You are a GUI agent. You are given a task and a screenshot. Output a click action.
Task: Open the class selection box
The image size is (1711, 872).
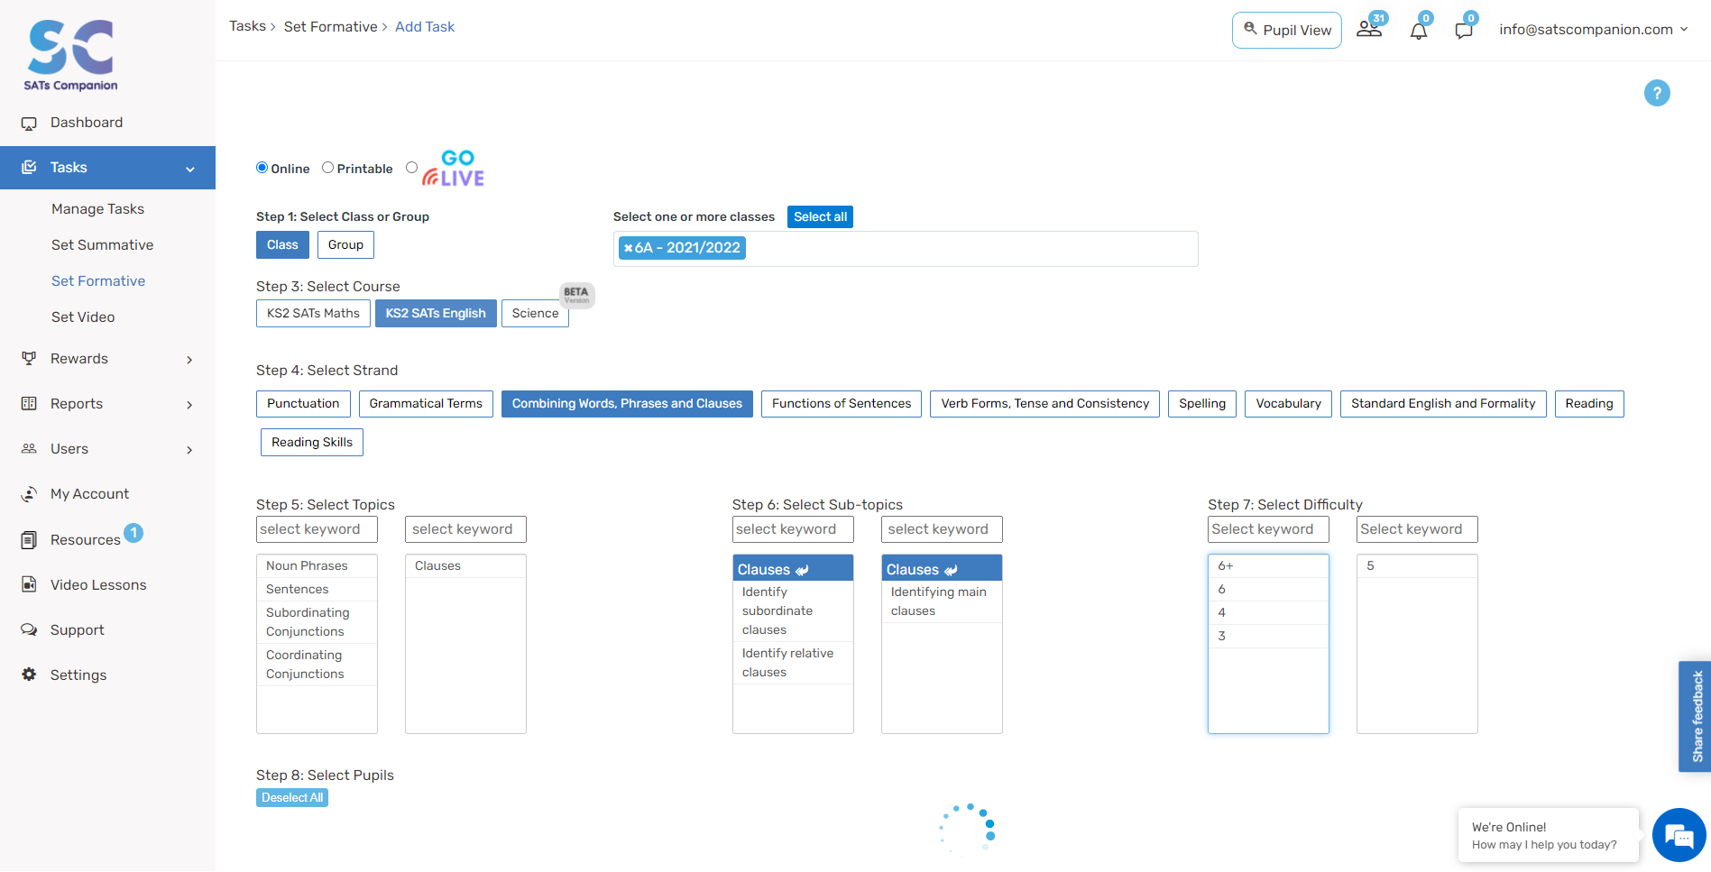pos(906,249)
